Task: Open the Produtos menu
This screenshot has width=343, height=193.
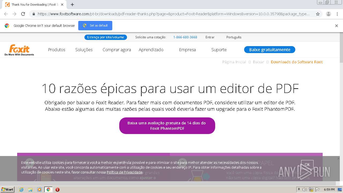Action: (x=57, y=50)
